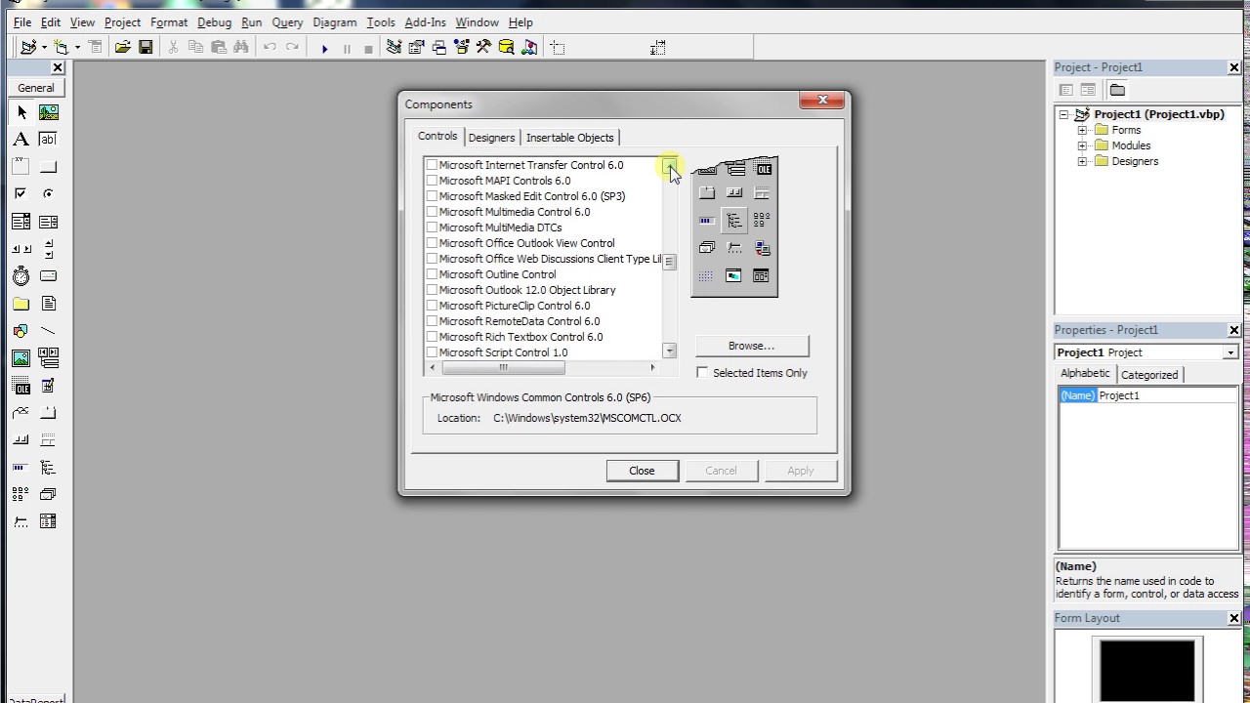The width and height of the screenshot is (1250, 703).
Task: Click the Project Explorer toolbar icon
Action: click(x=394, y=47)
